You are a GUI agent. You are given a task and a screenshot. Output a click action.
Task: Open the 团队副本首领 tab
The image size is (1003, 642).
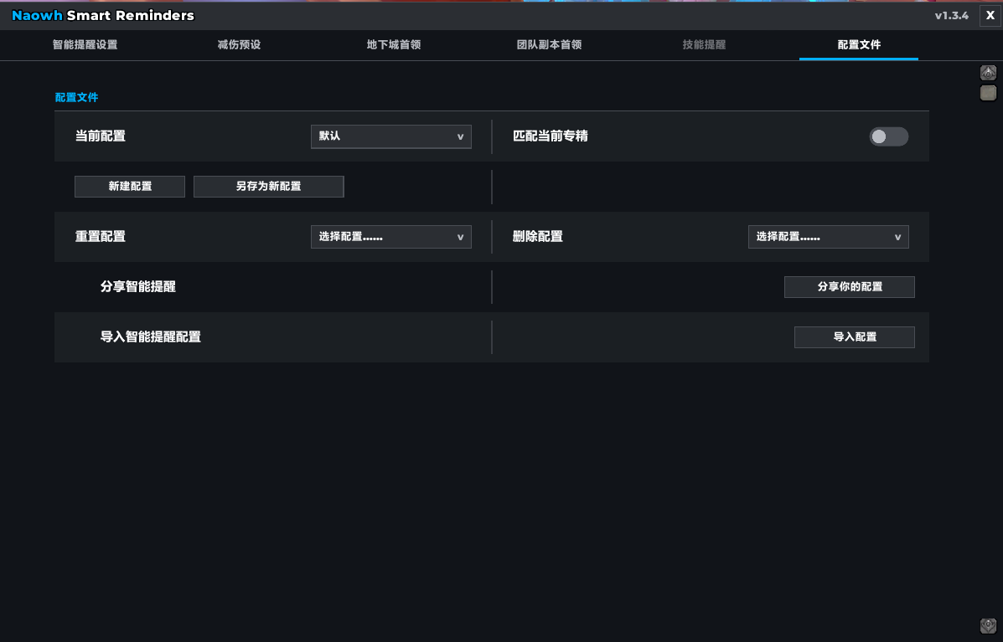coord(549,44)
